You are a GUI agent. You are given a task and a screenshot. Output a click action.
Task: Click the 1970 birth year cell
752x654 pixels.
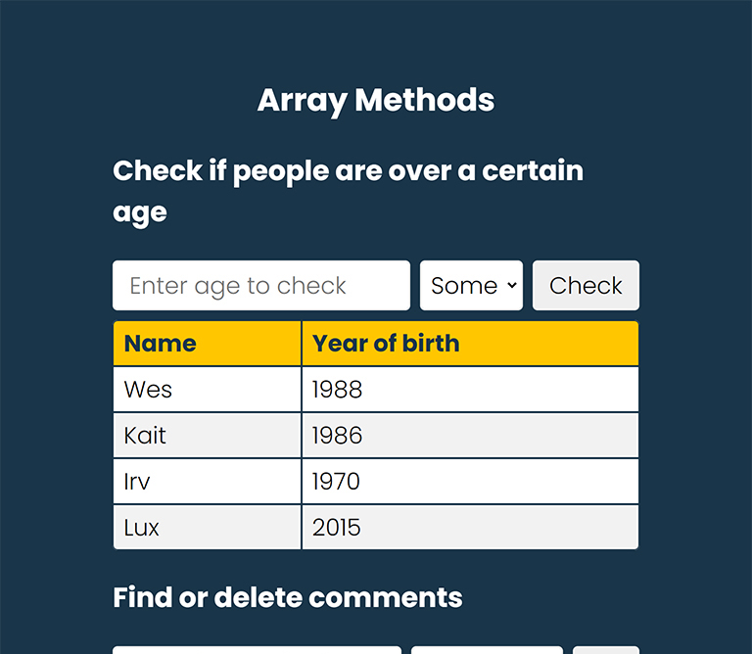[x=470, y=482]
